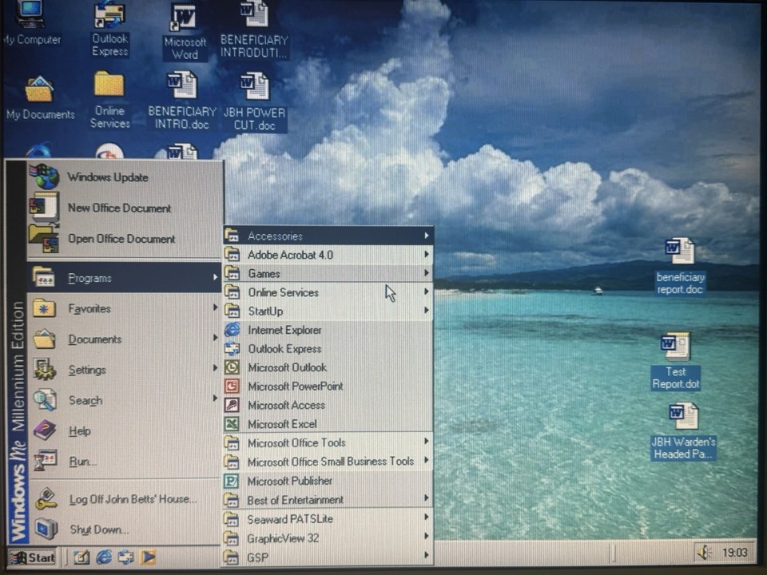767x575 pixels.
Task: Launch Microsoft Word from the Programs menu
Action: point(184,24)
